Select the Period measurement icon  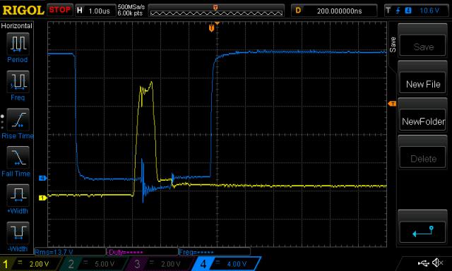(18, 44)
